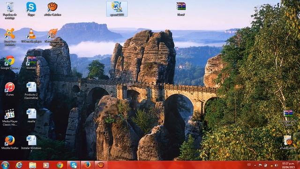Open Windows Explorer from the taskbar
This screenshot has width=300, height=169.
tap(32, 165)
